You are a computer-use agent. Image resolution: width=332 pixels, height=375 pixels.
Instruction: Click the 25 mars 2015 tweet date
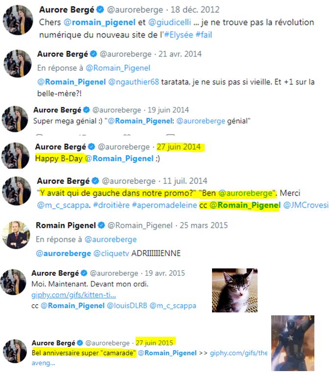(x=204, y=225)
